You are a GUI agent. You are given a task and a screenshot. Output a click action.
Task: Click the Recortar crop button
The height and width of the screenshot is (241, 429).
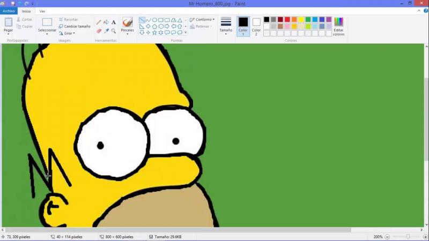(69, 20)
